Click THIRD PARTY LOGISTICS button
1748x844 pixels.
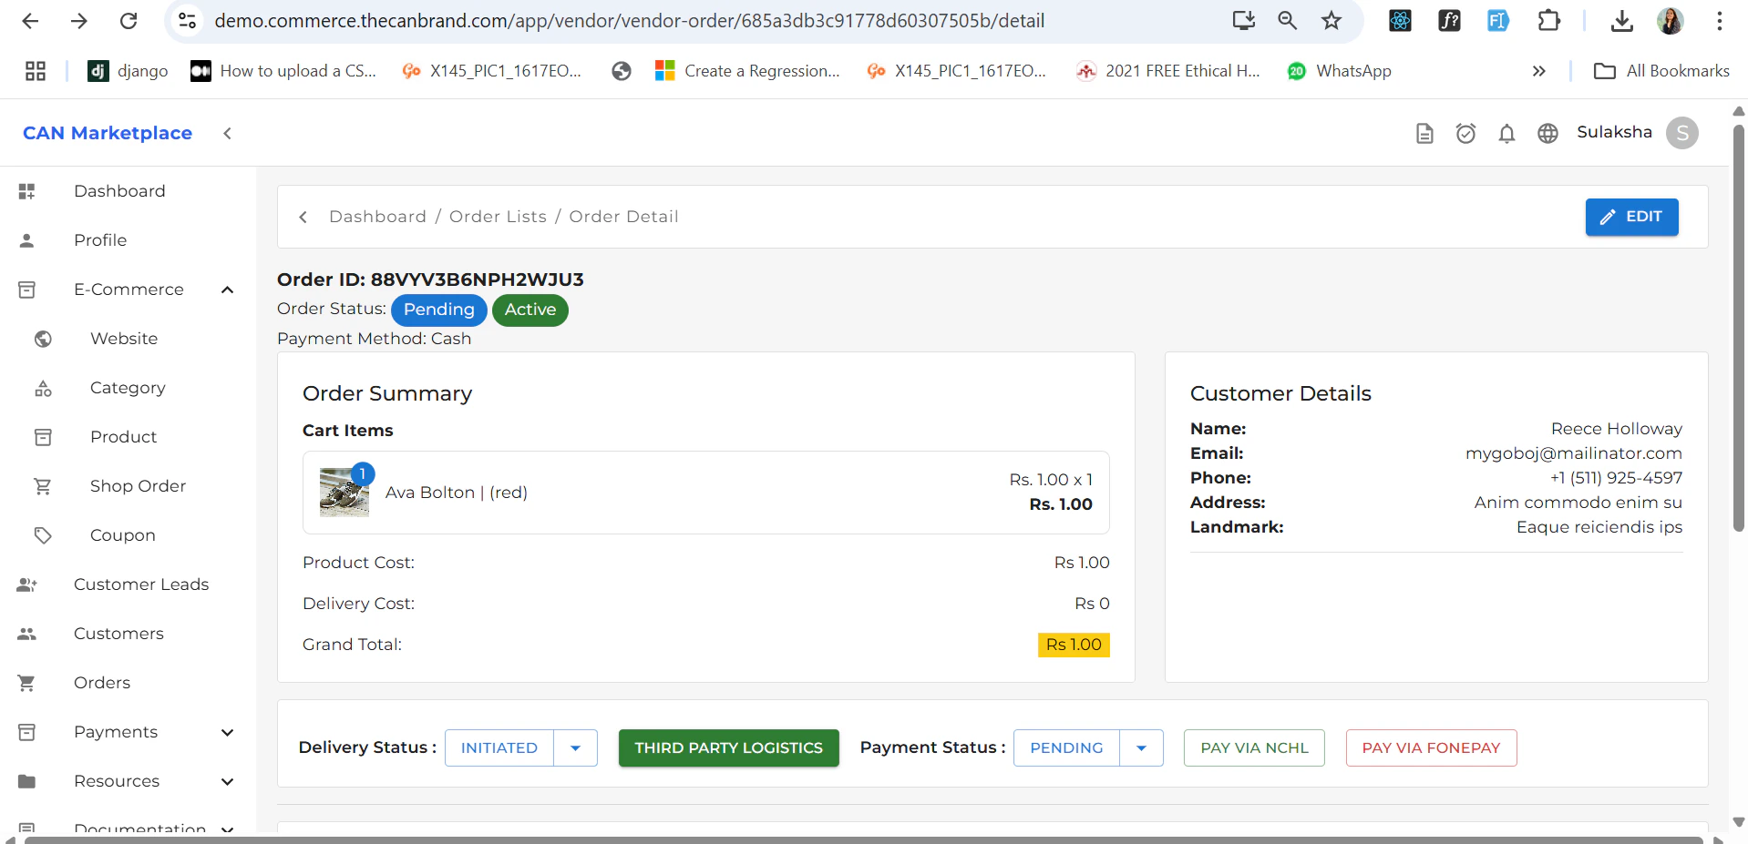click(x=728, y=747)
